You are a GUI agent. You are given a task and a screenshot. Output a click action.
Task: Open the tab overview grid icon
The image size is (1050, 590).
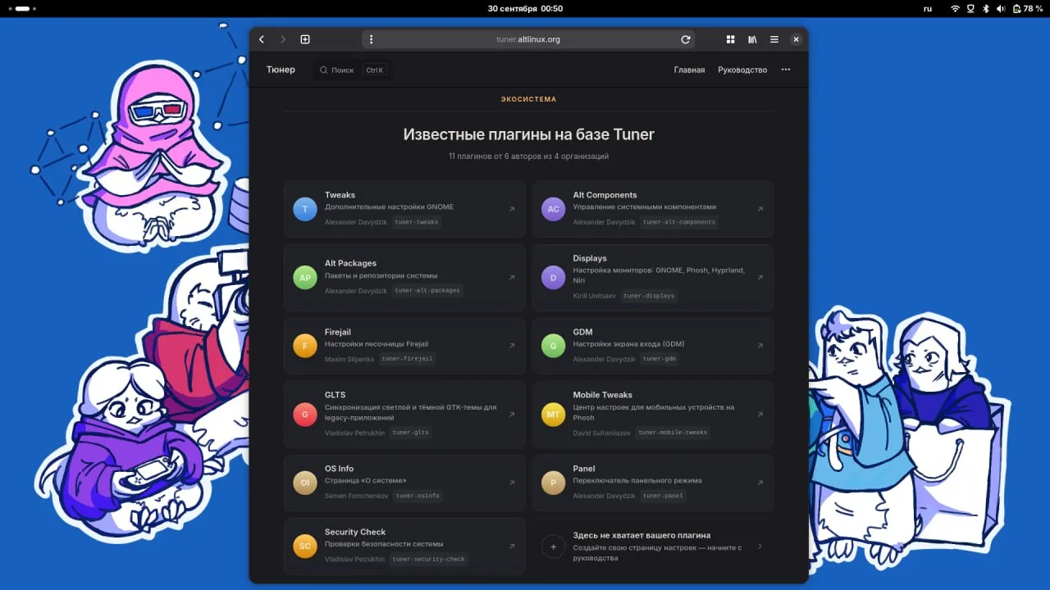(x=730, y=39)
